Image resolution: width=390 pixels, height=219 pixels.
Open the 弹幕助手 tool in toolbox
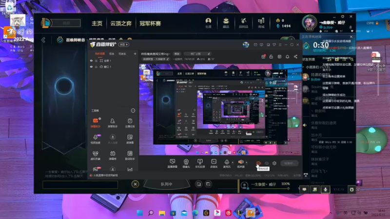pyautogui.click(x=95, y=123)
